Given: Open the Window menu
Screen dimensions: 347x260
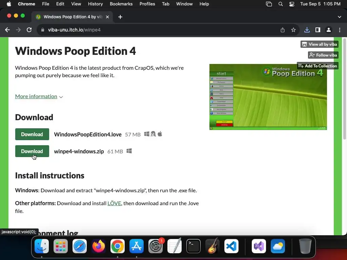Looking at the screenshot, I should [184, 4].
